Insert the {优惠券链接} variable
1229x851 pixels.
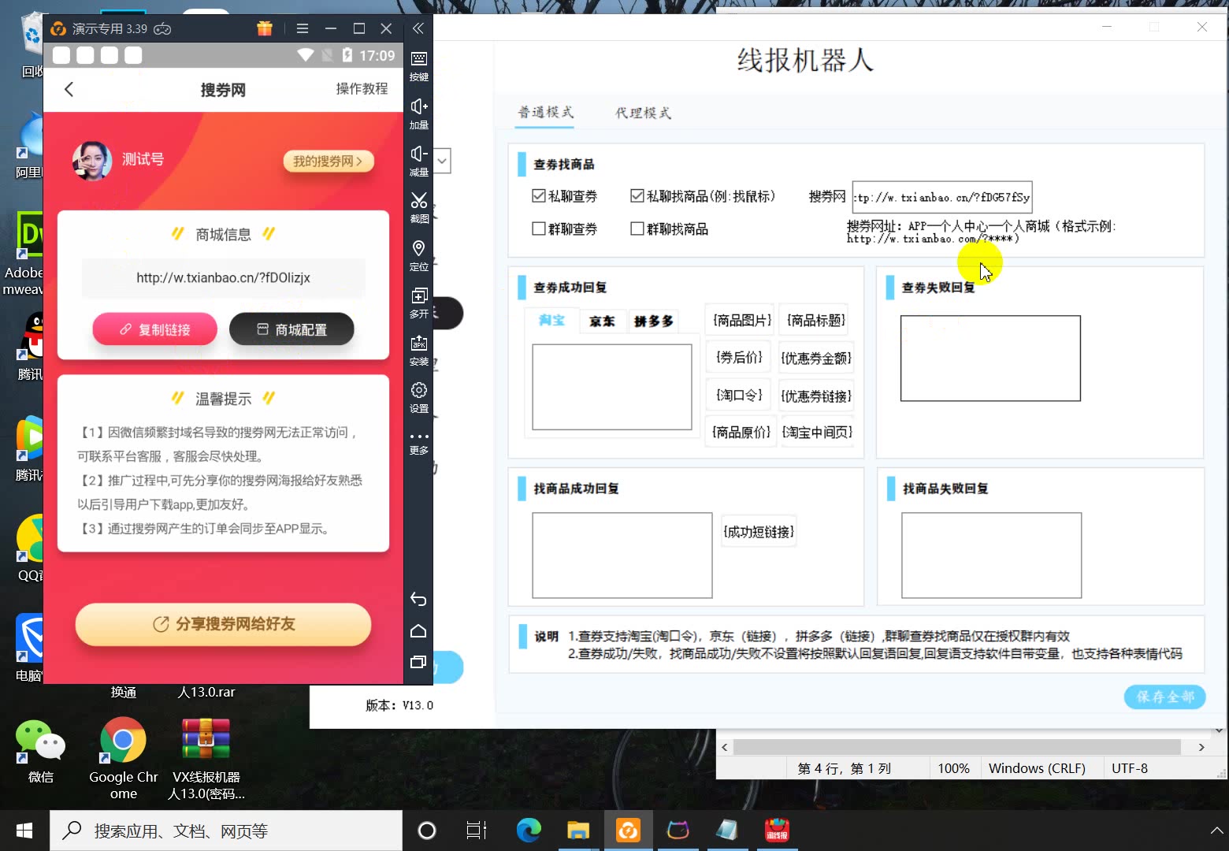point(816,396)
